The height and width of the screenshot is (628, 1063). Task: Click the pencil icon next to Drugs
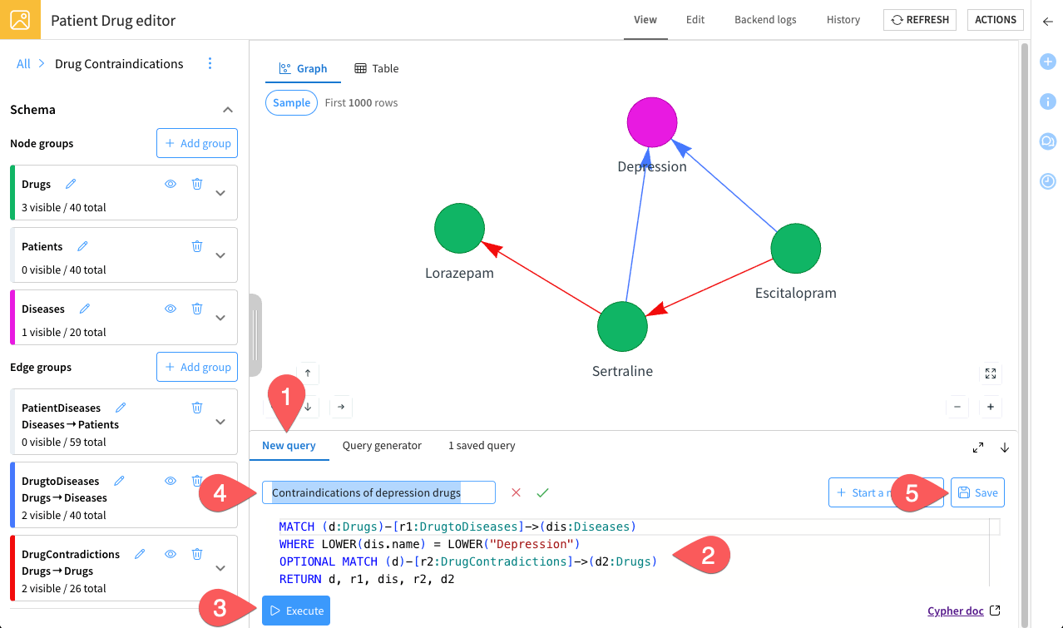pos(71,184)
